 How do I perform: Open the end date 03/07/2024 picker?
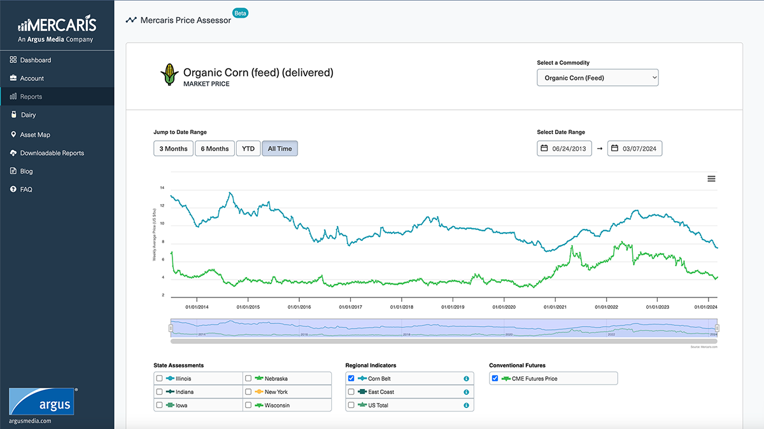coord(635,149)
